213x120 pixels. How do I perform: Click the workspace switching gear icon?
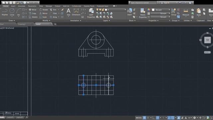click(194, 118)
